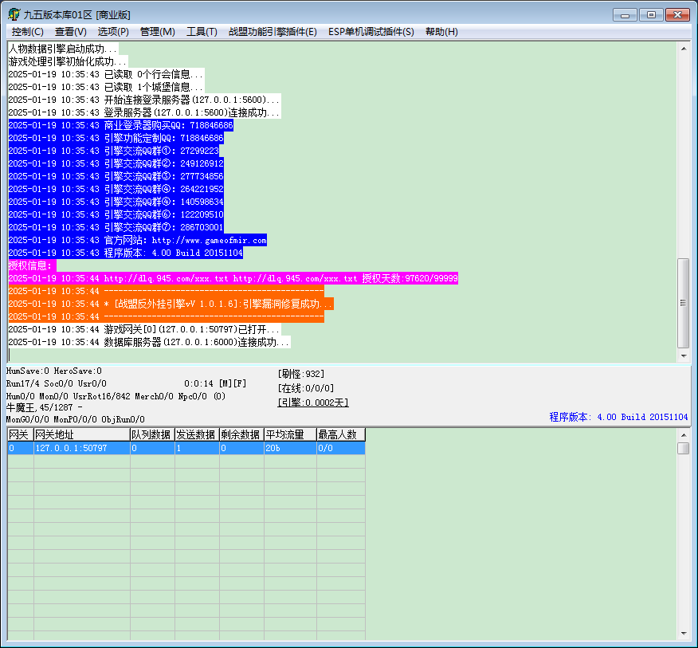Viewport: 698px width, 648px height.
Task: Click the [在线:0/0/0] status label
Action: click(x=305, y=388)
